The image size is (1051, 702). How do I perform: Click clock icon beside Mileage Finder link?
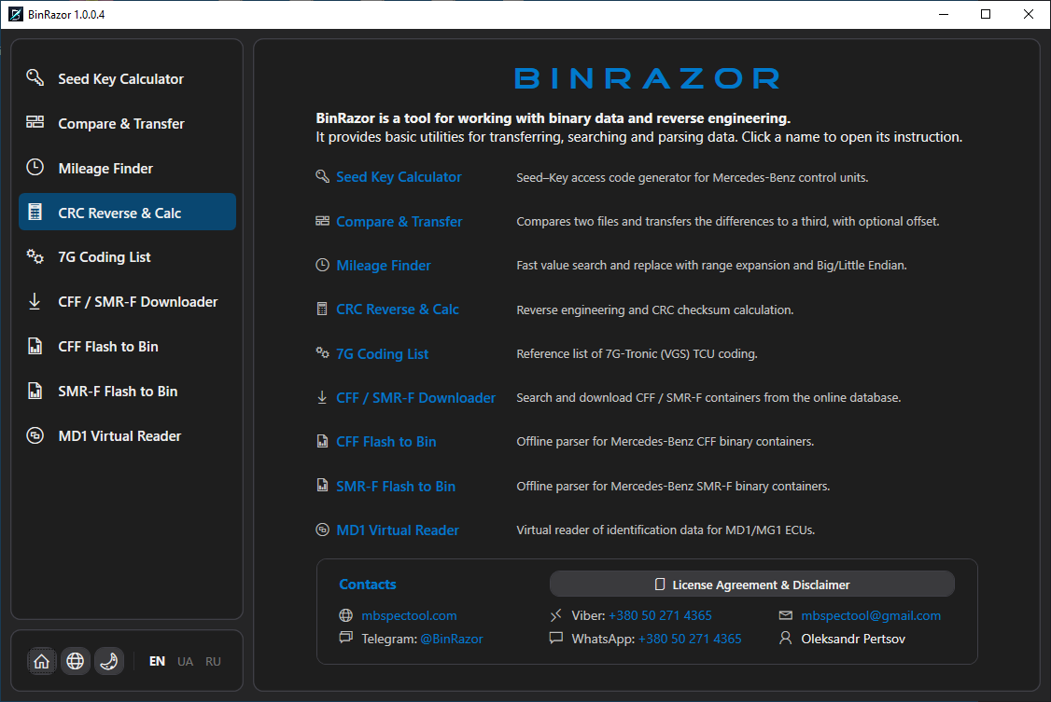pos(322,265)
